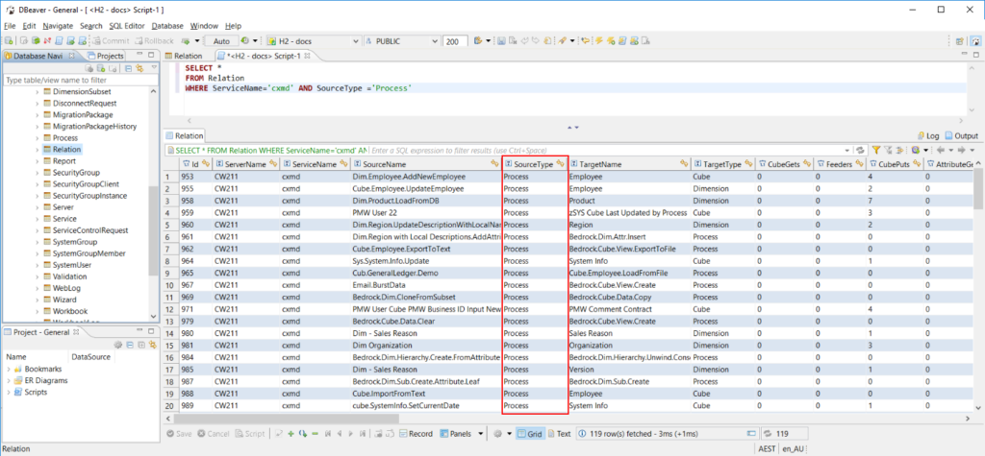985x456 pixels.
Task: Toggle Record view mode
Action: (x=416, y=434)
